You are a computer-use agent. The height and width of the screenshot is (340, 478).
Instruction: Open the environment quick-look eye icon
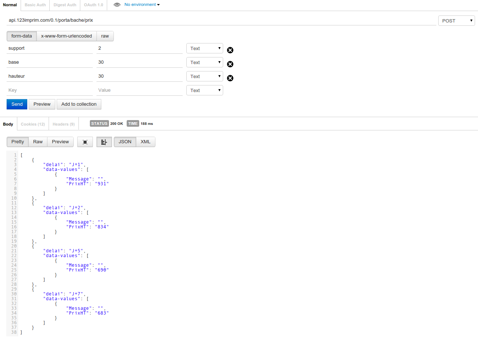pyautogui.click(x=117, y=5)
